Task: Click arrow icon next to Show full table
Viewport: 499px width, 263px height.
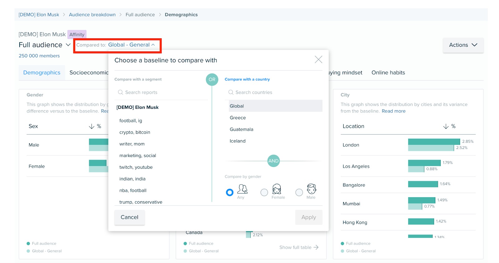Action: [x=316, y=247]
